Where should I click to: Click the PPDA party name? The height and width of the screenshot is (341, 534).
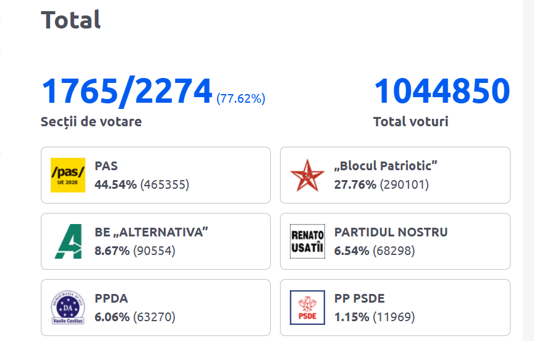click(x=111, y=298)
